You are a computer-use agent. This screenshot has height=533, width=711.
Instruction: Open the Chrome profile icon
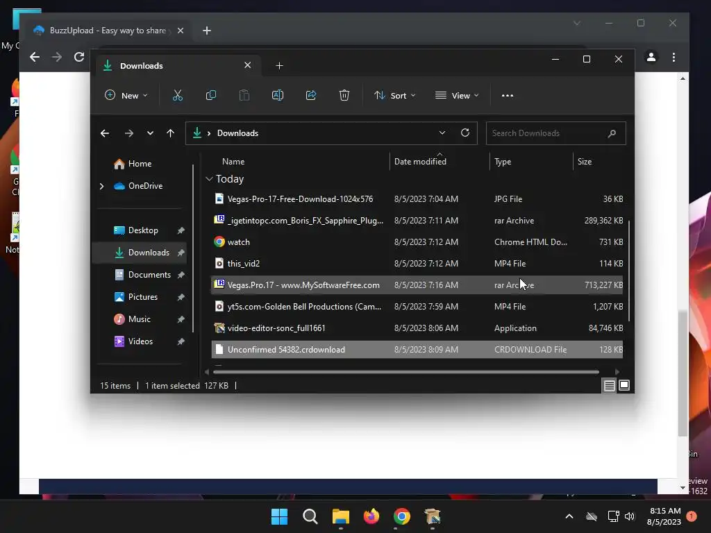click(651, 57)
